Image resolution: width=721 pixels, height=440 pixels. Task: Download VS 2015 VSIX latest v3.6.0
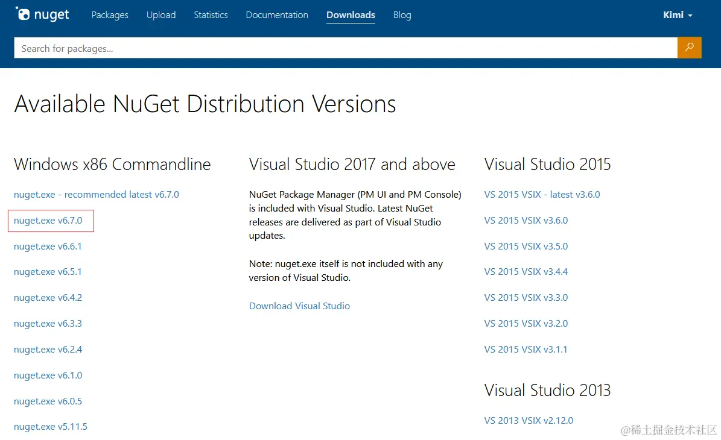pyautogui.click(x=542, y=194)
